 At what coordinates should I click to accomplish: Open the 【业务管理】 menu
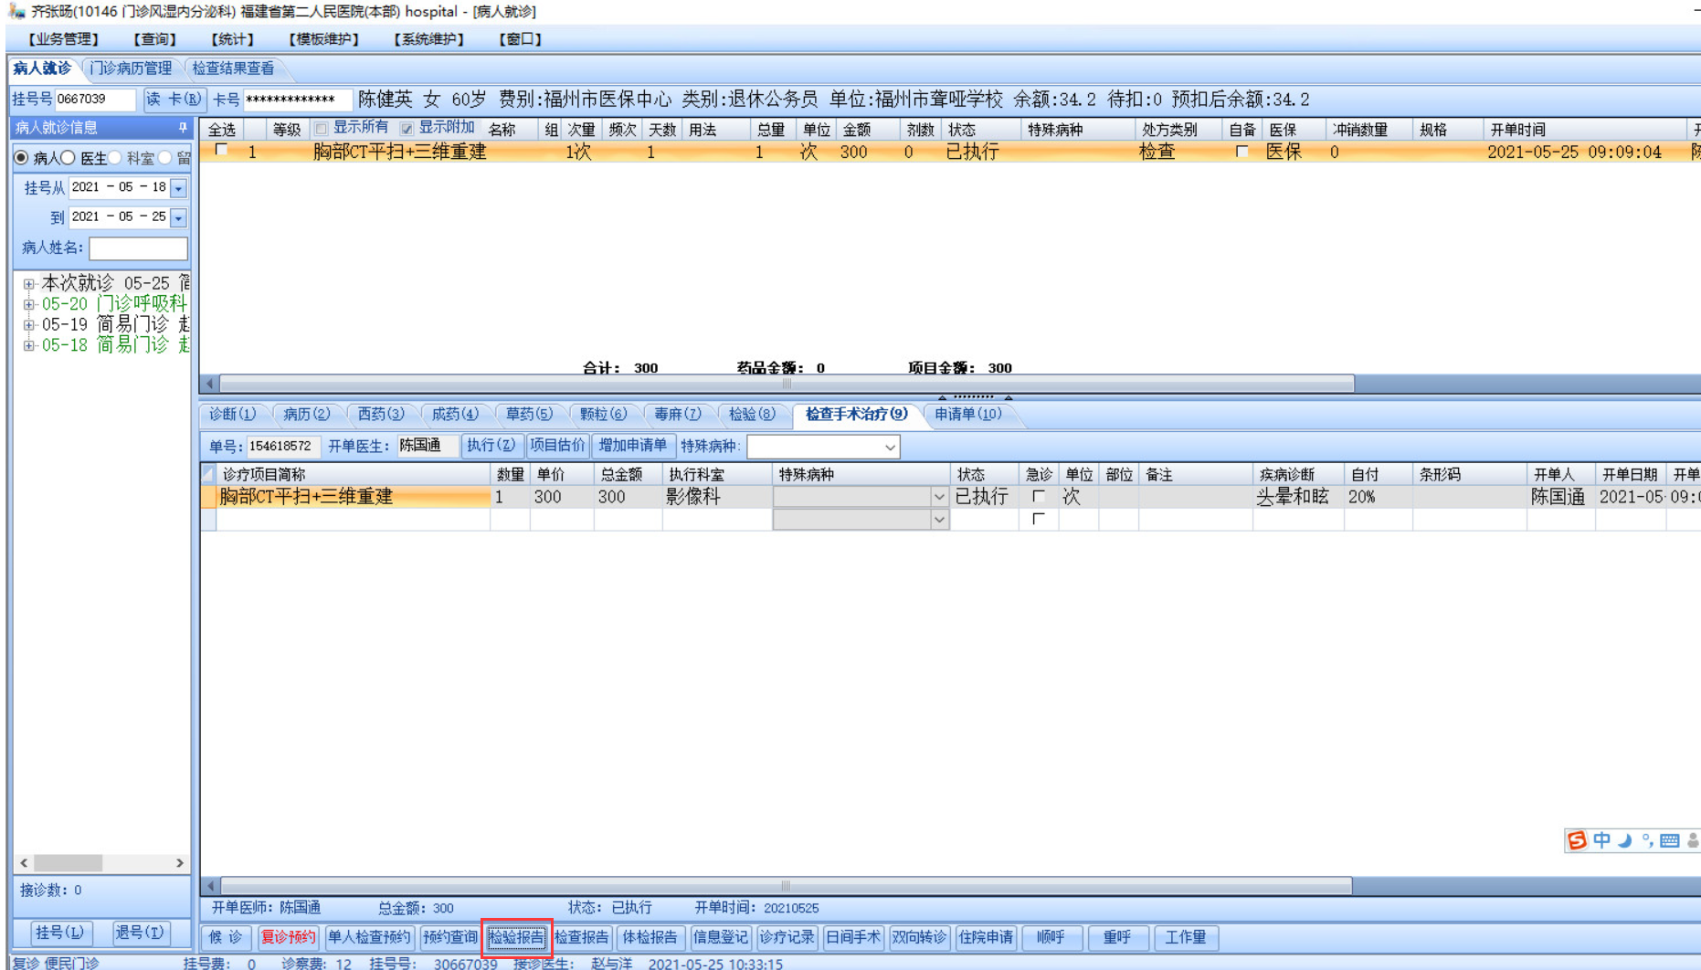tap(63, 39)
